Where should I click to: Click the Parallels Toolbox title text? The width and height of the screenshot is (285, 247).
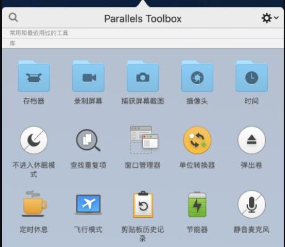143,19
